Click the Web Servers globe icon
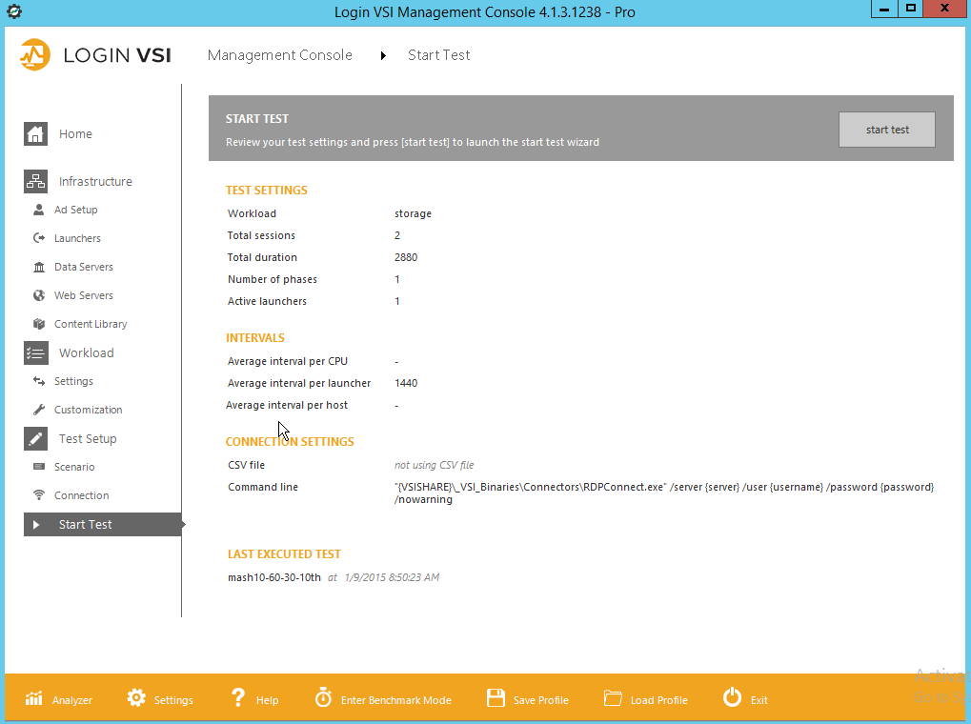971x724 pixels. pyautogui.click(x=38, y=295)
